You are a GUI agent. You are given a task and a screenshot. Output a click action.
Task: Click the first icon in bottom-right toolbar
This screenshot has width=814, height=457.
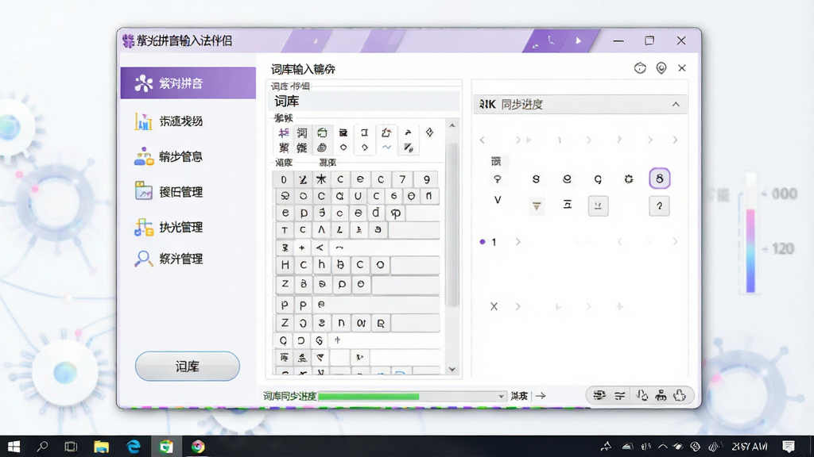599,396
